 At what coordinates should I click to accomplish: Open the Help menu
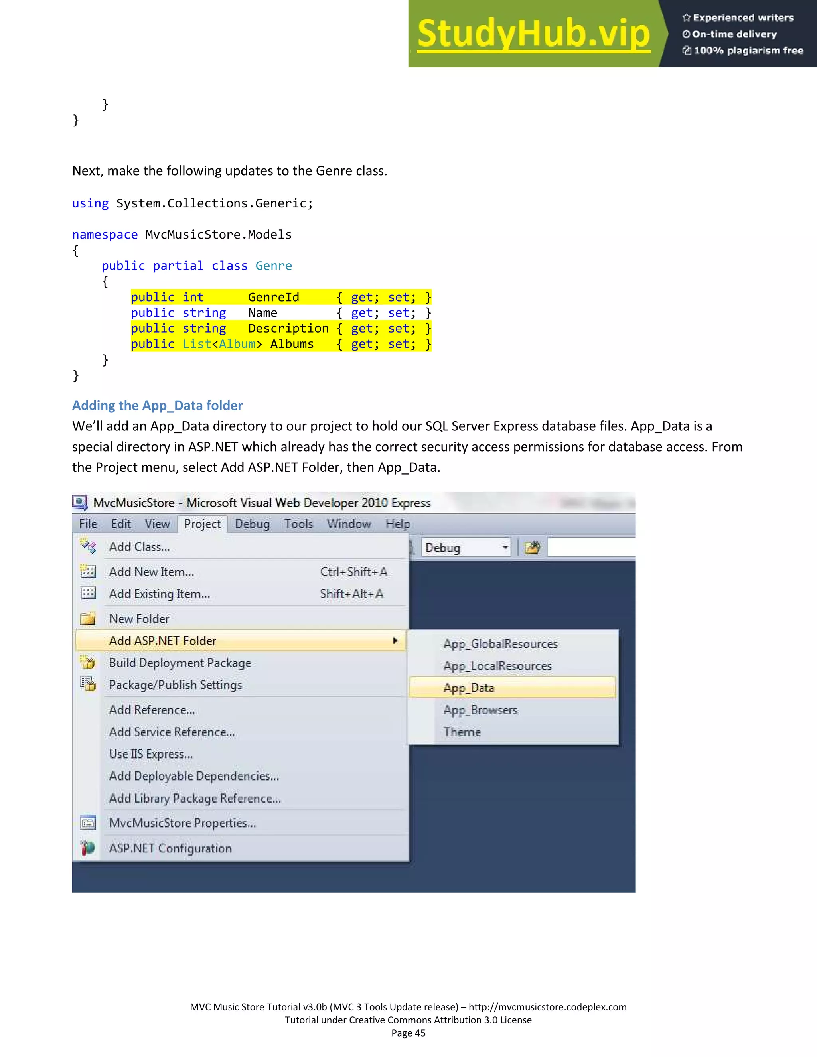pos(398,524)
